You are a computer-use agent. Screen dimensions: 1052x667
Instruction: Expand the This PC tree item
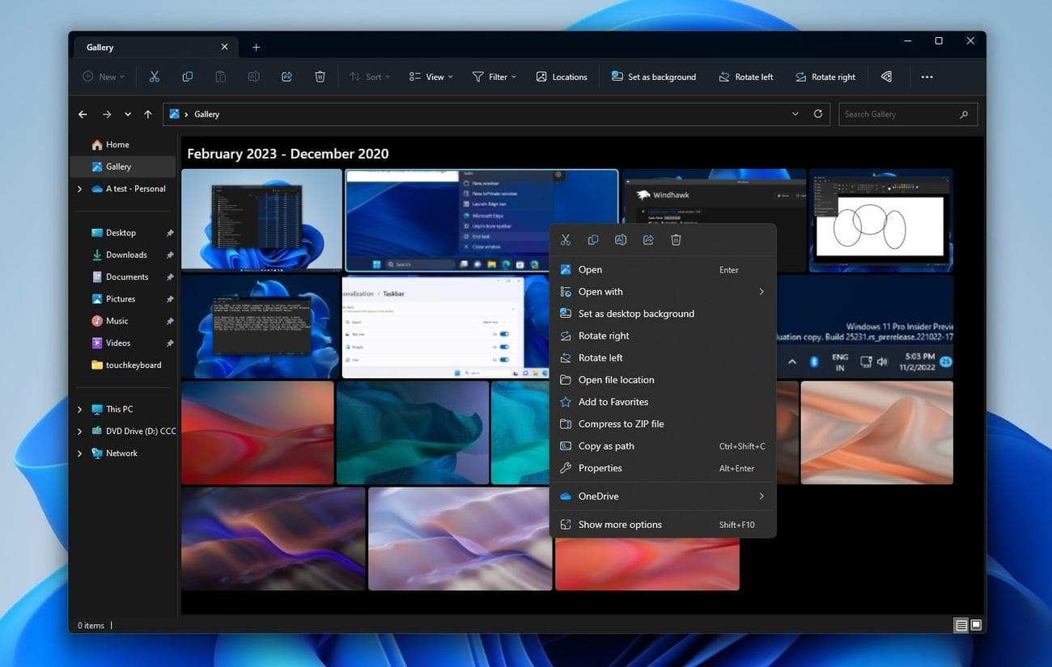[78, 408]
